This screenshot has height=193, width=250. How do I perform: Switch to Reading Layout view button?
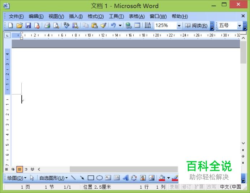(x=33, y=169)
